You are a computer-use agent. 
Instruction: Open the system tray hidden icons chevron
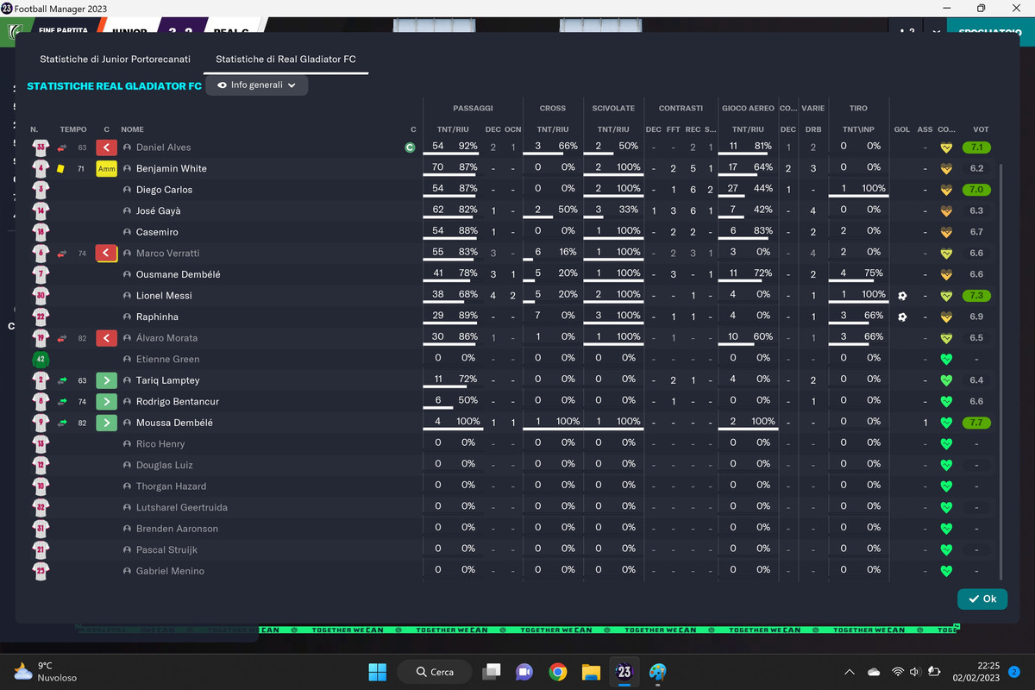[x=850, y=672]
